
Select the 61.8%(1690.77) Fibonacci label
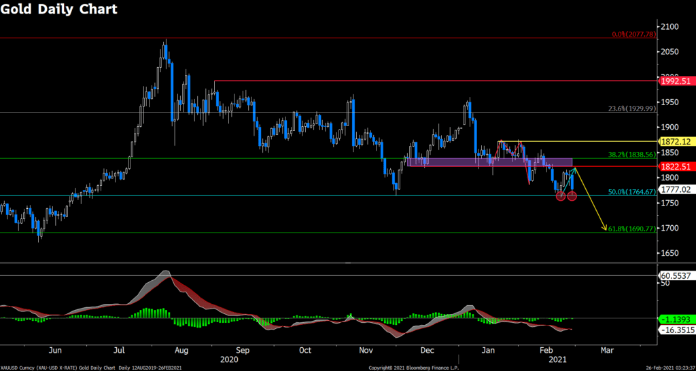coord(631,229)
